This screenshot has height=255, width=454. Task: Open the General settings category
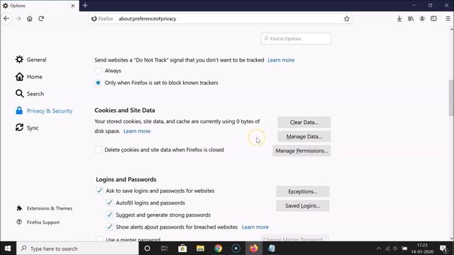click(x=31, y=59)
